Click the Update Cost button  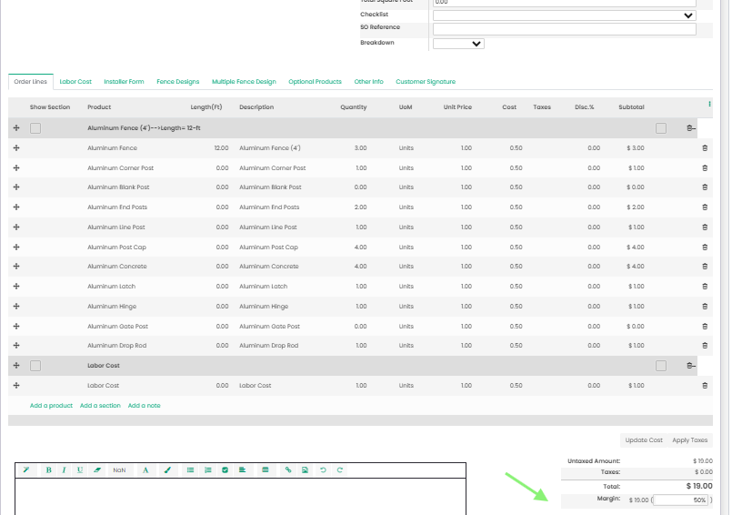[644, 440]
